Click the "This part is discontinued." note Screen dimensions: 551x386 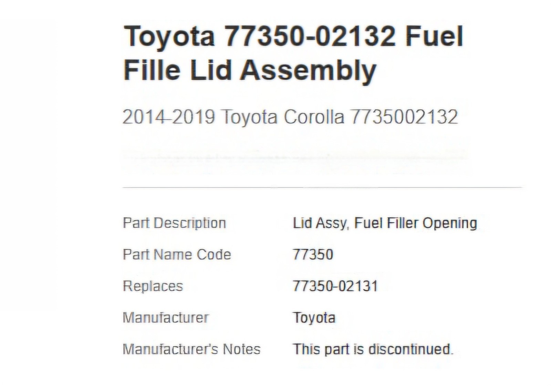pos(373,350)
